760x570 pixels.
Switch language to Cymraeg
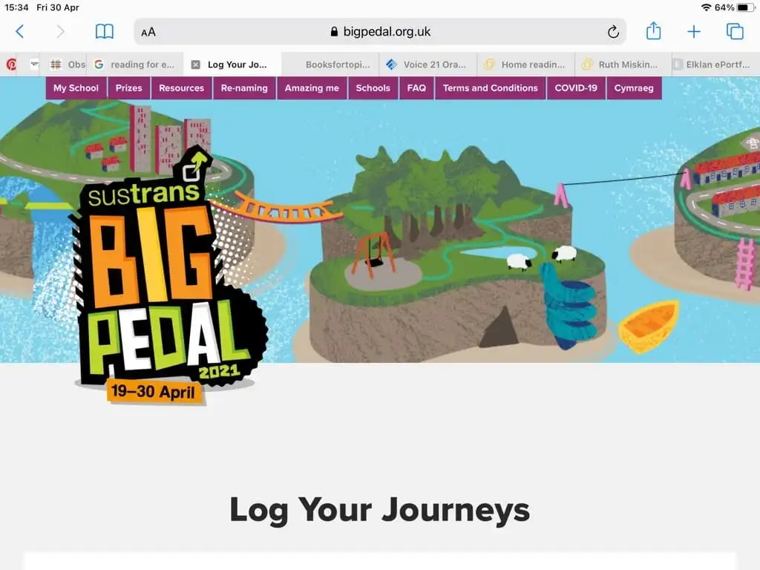(634, 88)
